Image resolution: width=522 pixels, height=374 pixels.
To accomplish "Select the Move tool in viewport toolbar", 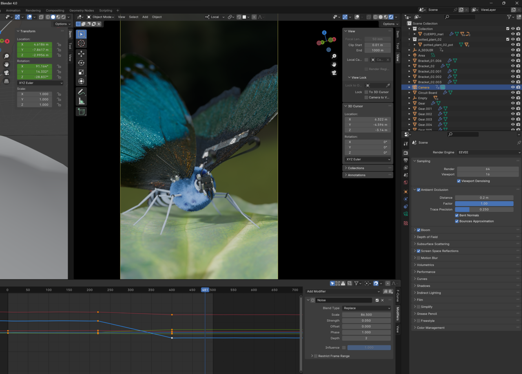I will click(81, 54).
